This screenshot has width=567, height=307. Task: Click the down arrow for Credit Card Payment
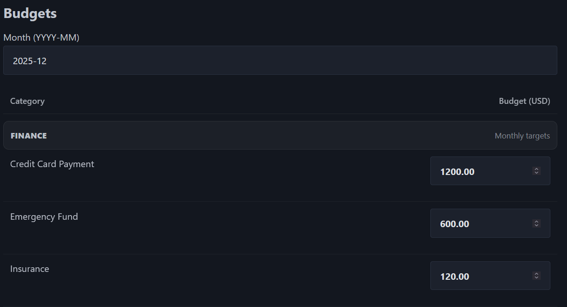537,173
